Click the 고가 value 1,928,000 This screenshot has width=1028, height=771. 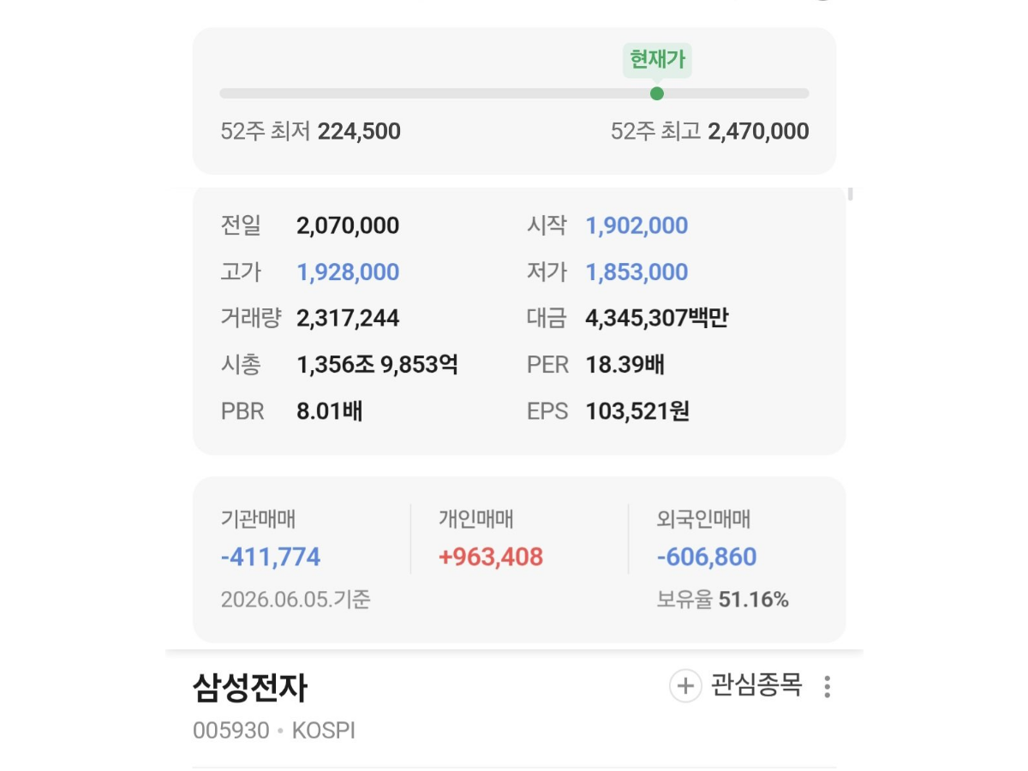[x=348, y=272]
